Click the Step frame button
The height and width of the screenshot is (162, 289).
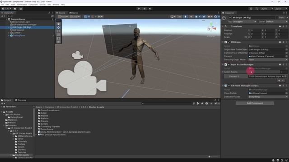pos(150,9)
